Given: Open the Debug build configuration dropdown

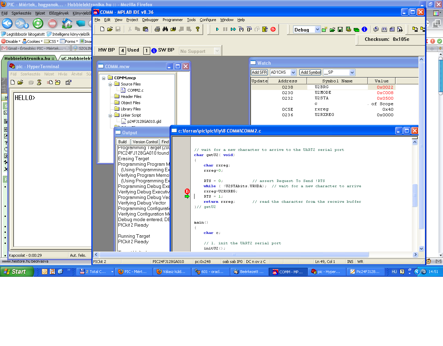Looking at the screenshot, I should pos(317,29).
